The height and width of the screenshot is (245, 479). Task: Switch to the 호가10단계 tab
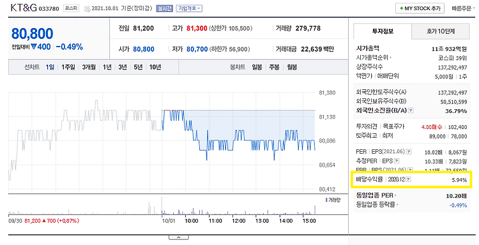441,31
